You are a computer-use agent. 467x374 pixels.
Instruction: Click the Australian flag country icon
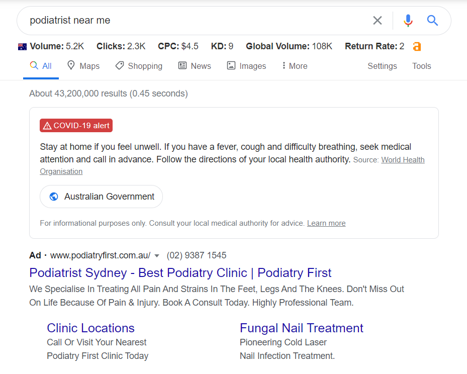[22, 47]
